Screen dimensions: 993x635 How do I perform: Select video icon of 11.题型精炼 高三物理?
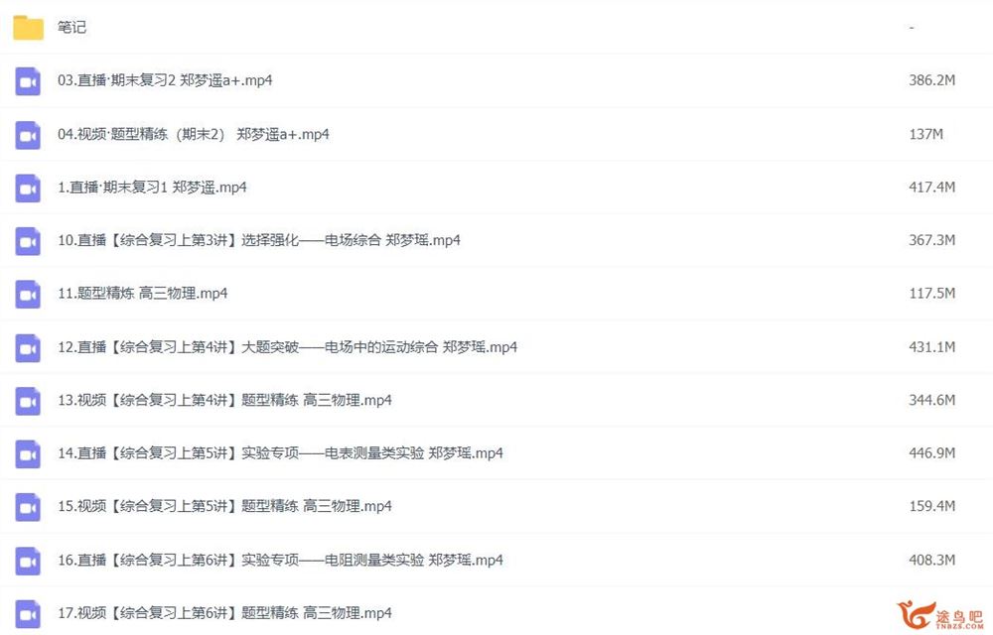[x=28, y=294]
